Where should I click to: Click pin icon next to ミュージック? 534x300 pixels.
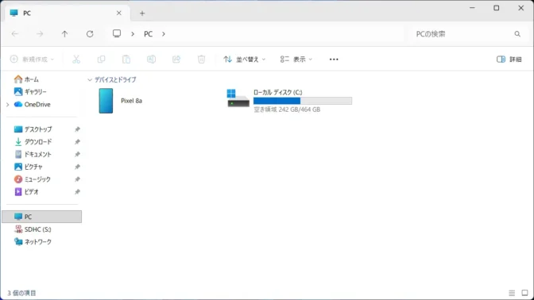click(77, 179)
